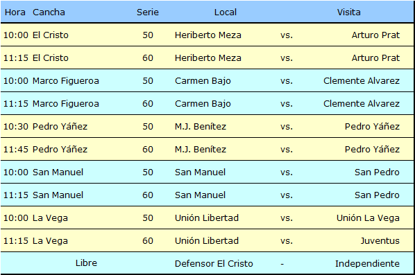The height and width of the screenshot is (275, 415).
Task: Click M.J. Benítez in the 11:45 row
Action: (201, 149)
